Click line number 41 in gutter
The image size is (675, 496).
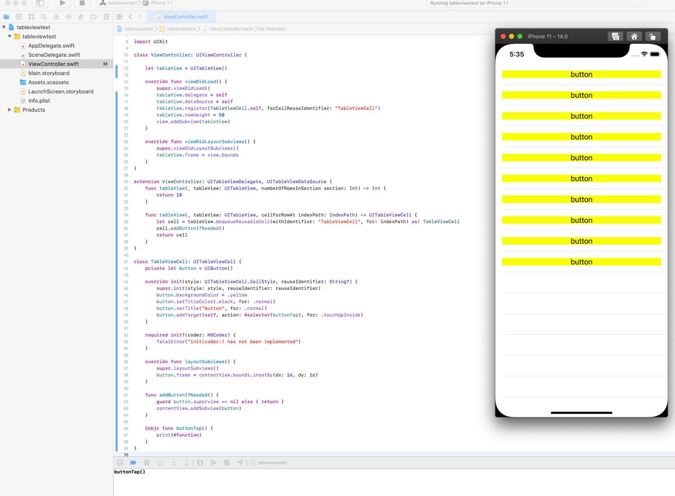pos(126,262)
